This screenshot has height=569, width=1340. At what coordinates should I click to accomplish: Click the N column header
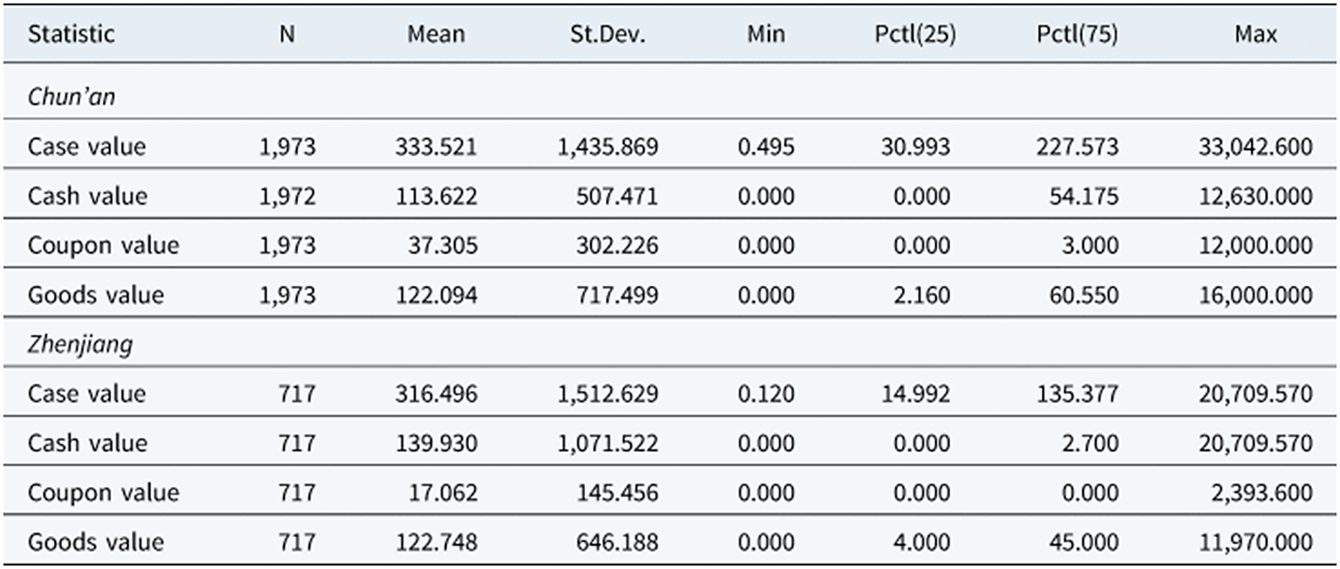[287, 35]
